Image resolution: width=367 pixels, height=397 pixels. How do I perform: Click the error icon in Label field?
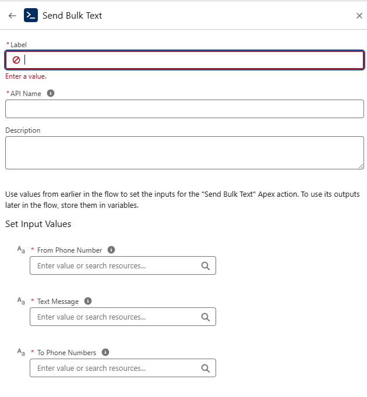[x=16, y=60]
